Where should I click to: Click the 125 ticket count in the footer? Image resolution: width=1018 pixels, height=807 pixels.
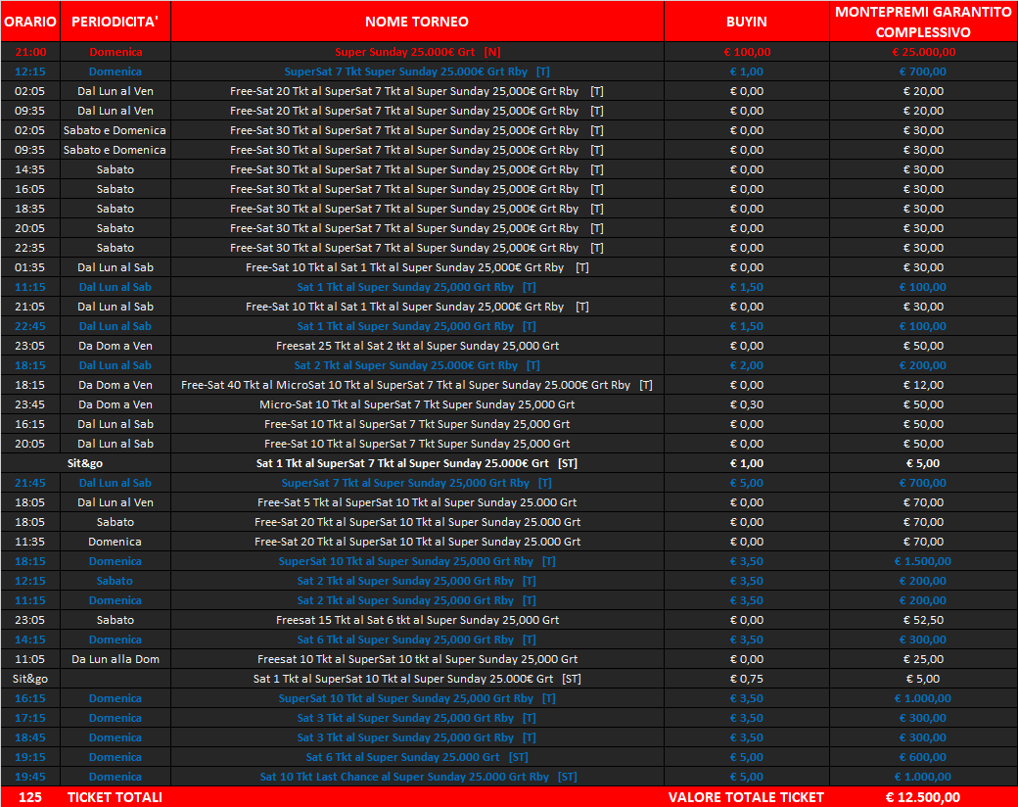pyautogui.click(x=30, y=797)
